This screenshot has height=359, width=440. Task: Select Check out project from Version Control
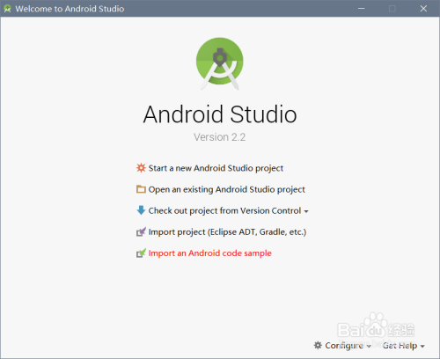pyautogui.click(x=224, y=210)
